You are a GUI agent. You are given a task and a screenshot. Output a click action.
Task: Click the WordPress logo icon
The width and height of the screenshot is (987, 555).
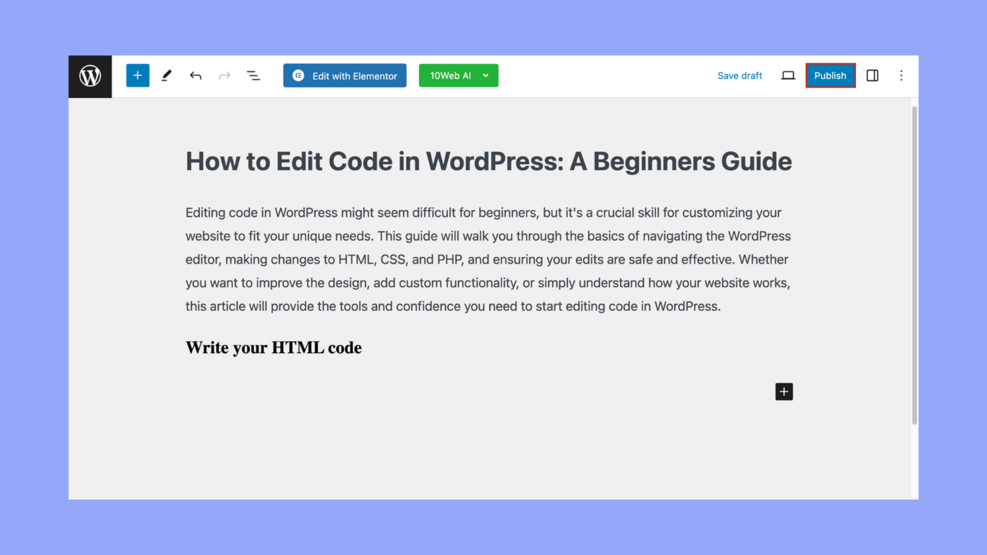(x=89, y=76)
